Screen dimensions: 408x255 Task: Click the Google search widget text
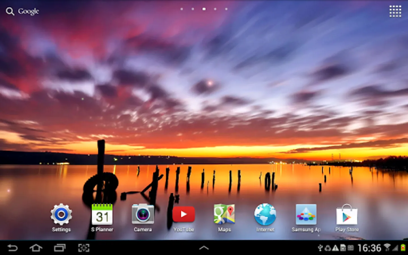coord(28,11)
